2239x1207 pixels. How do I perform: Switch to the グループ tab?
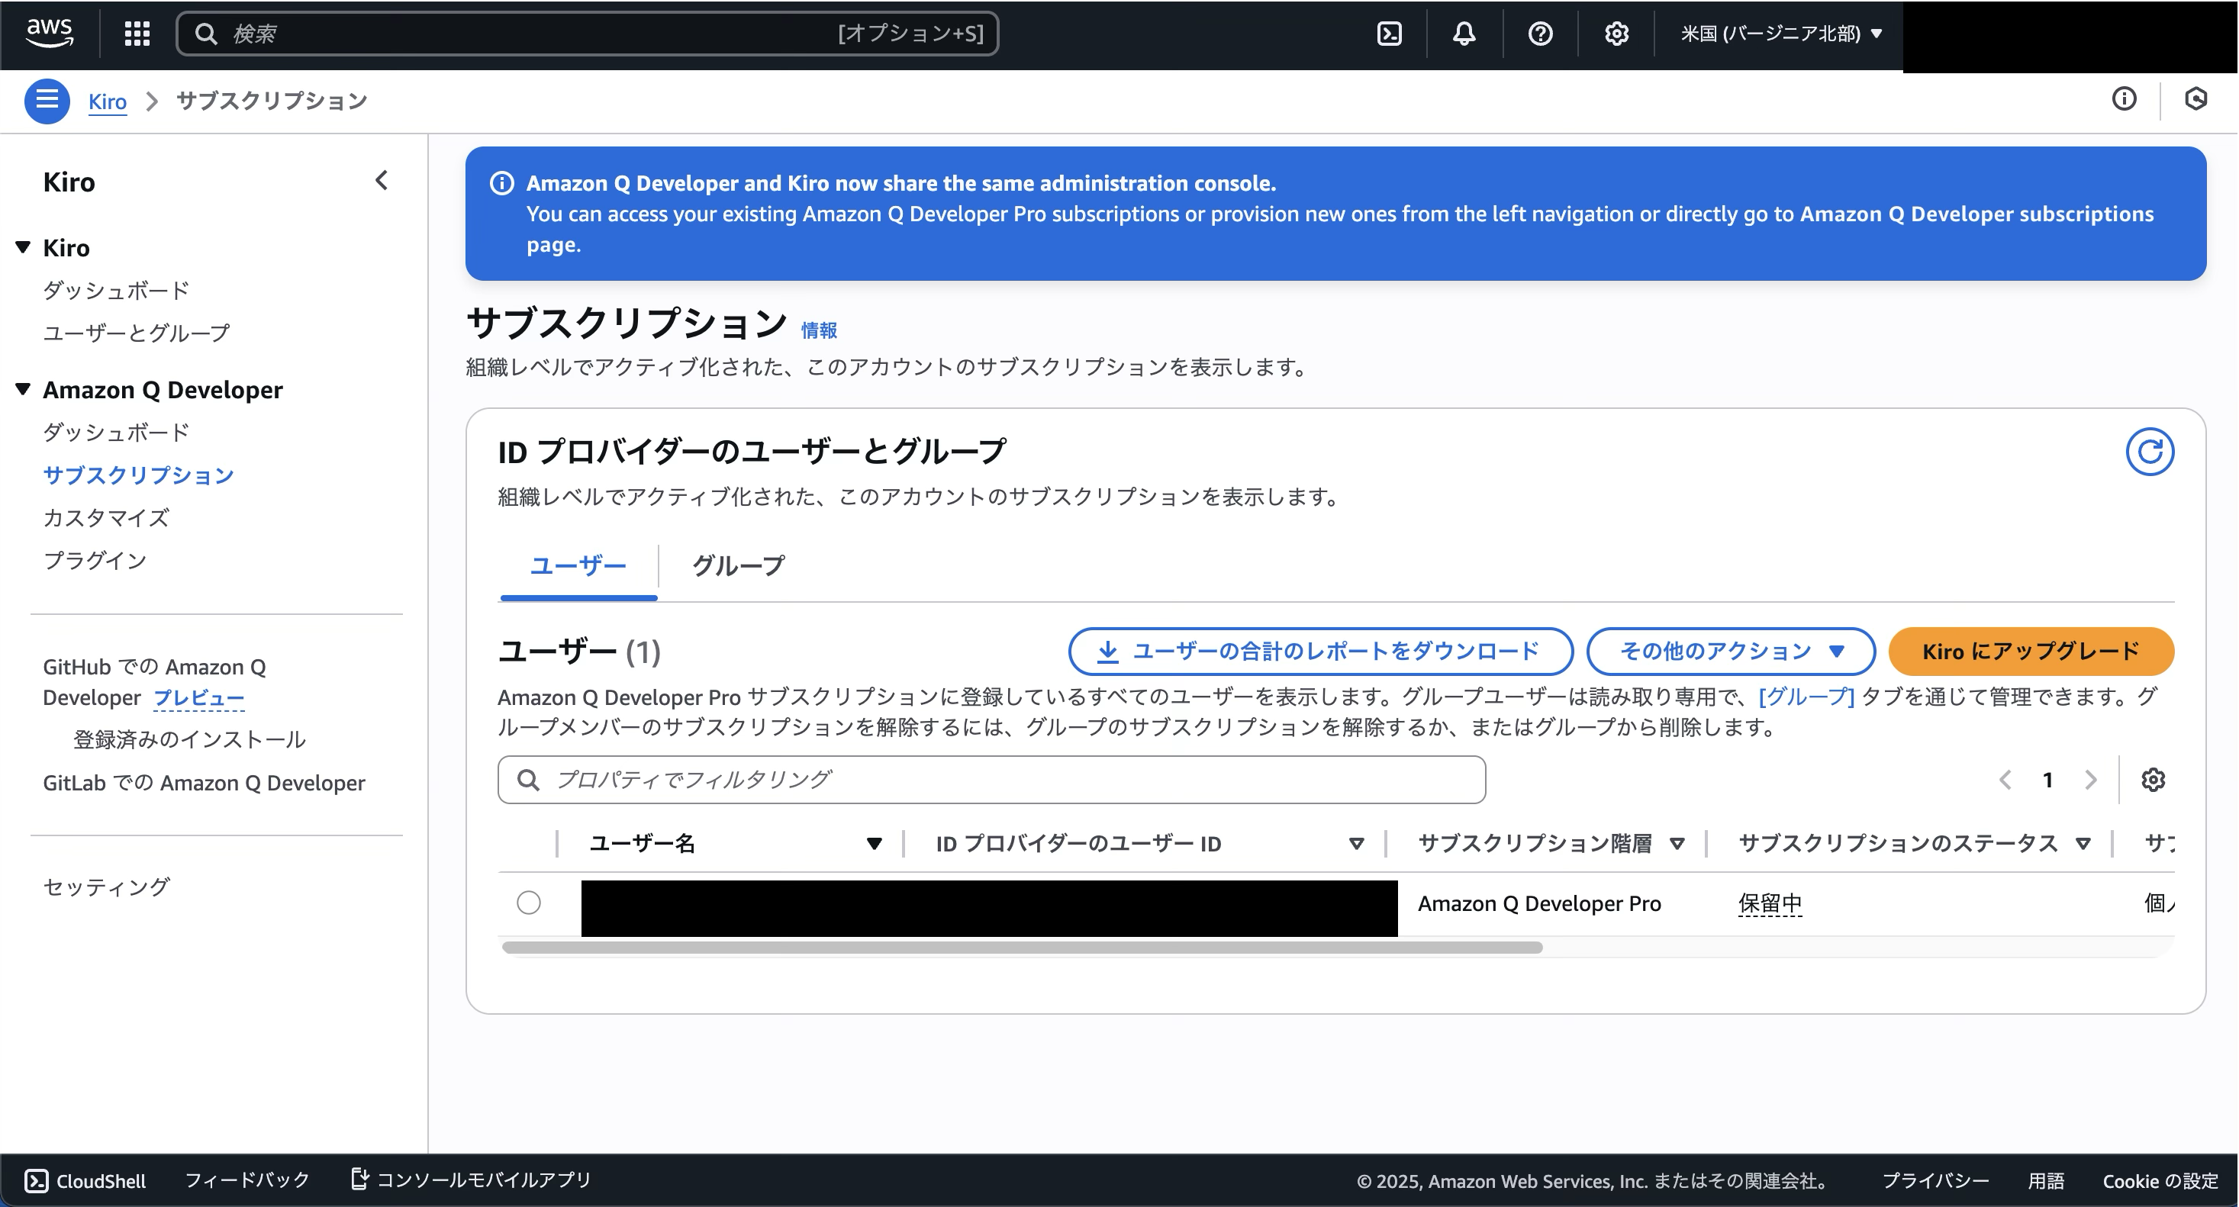(738, 565)
